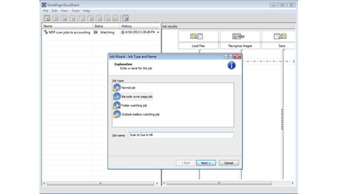The width and height of the screenshot is (338, 194).
Task: Select Folder watching job entry
Action: pos(134,106)
